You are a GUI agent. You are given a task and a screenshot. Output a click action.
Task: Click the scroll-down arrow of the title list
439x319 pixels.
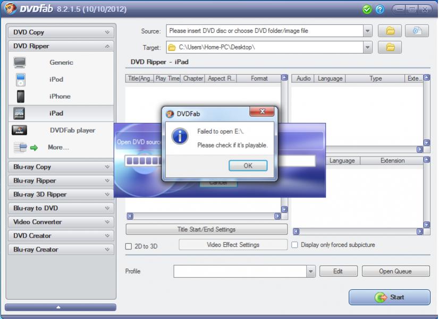[284, 209]
